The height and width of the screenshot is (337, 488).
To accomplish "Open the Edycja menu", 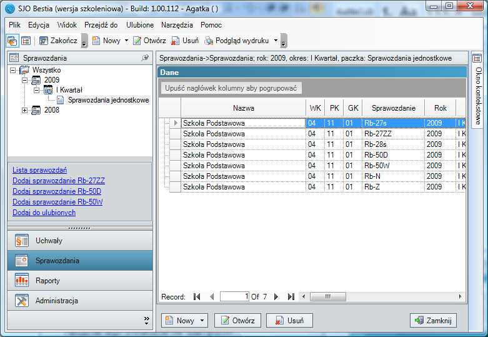I will click(39, 25).
